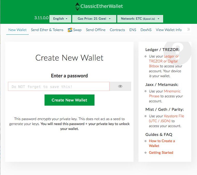Click the 'Enter a password' label

69,76
